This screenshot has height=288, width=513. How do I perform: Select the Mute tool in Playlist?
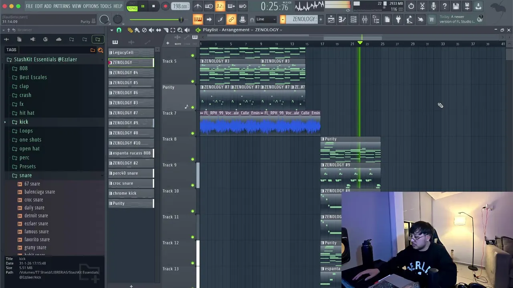tap(151, 30)
